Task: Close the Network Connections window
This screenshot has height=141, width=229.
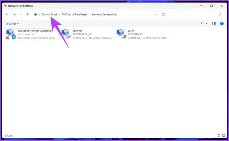Action: pyautogui.click(x=222, y=6)
